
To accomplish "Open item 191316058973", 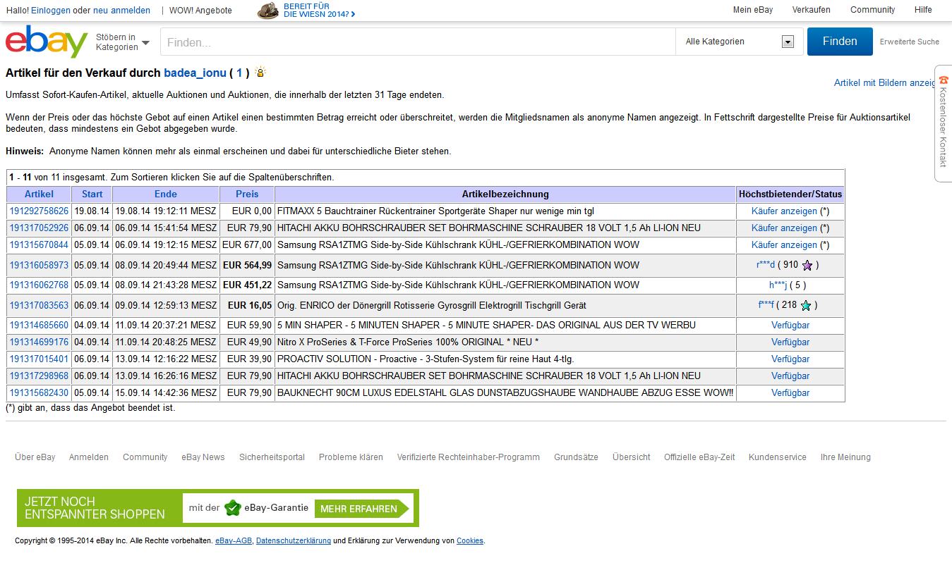I will (x=39, y=266).
